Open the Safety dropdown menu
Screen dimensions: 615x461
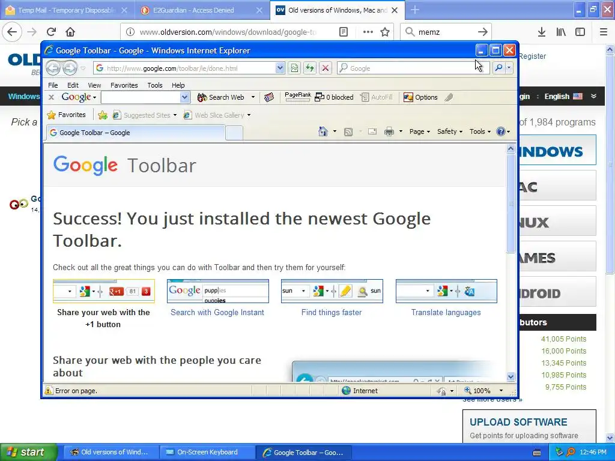pos(450,131)
